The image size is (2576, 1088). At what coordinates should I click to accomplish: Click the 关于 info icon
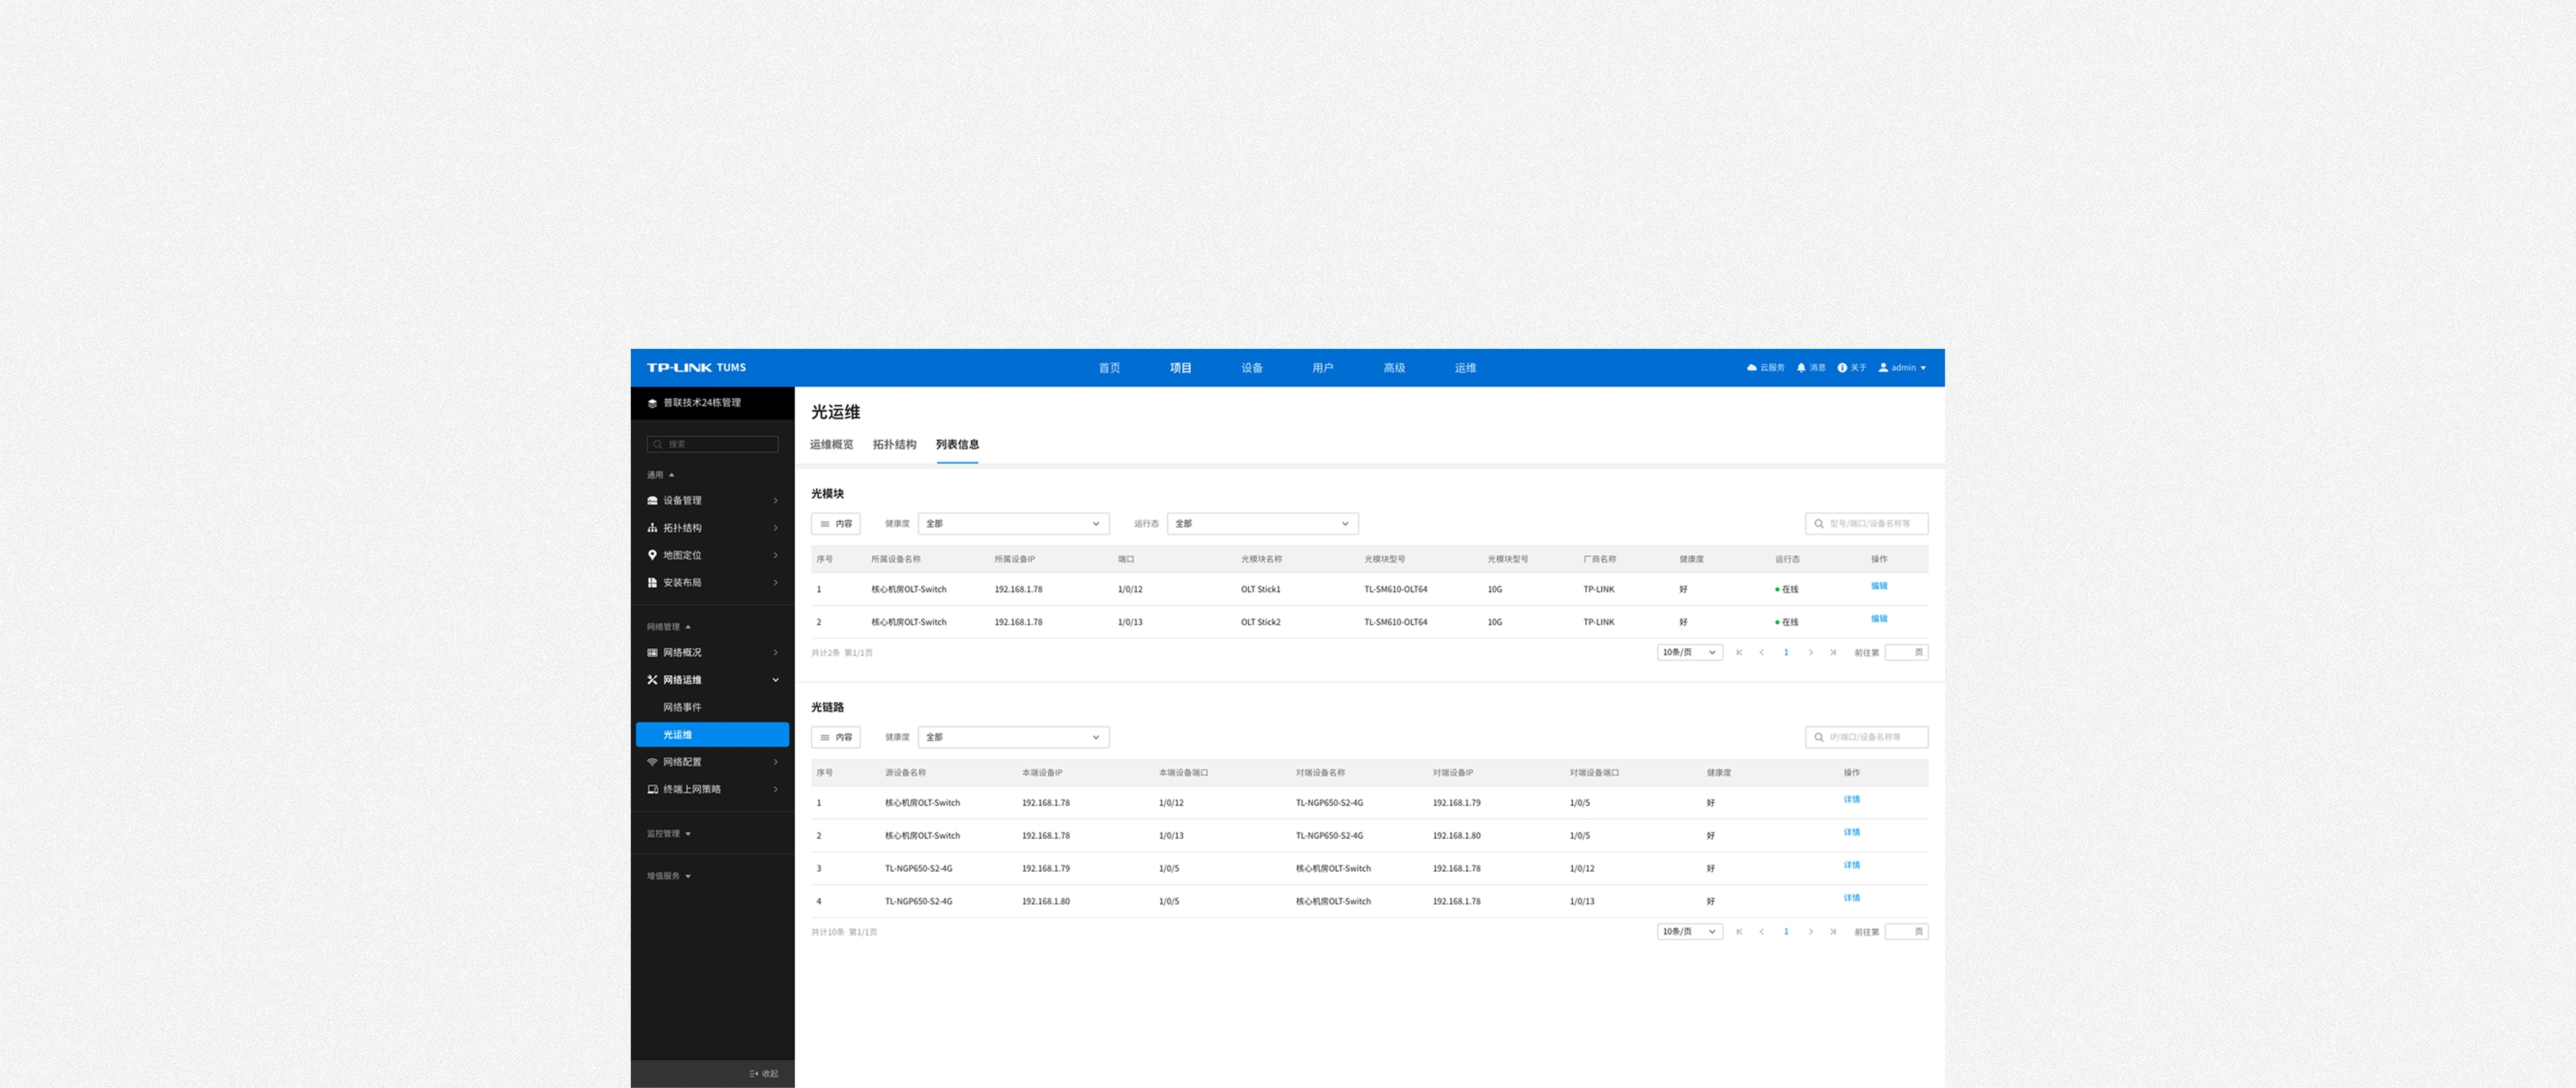click(1842, 368)
